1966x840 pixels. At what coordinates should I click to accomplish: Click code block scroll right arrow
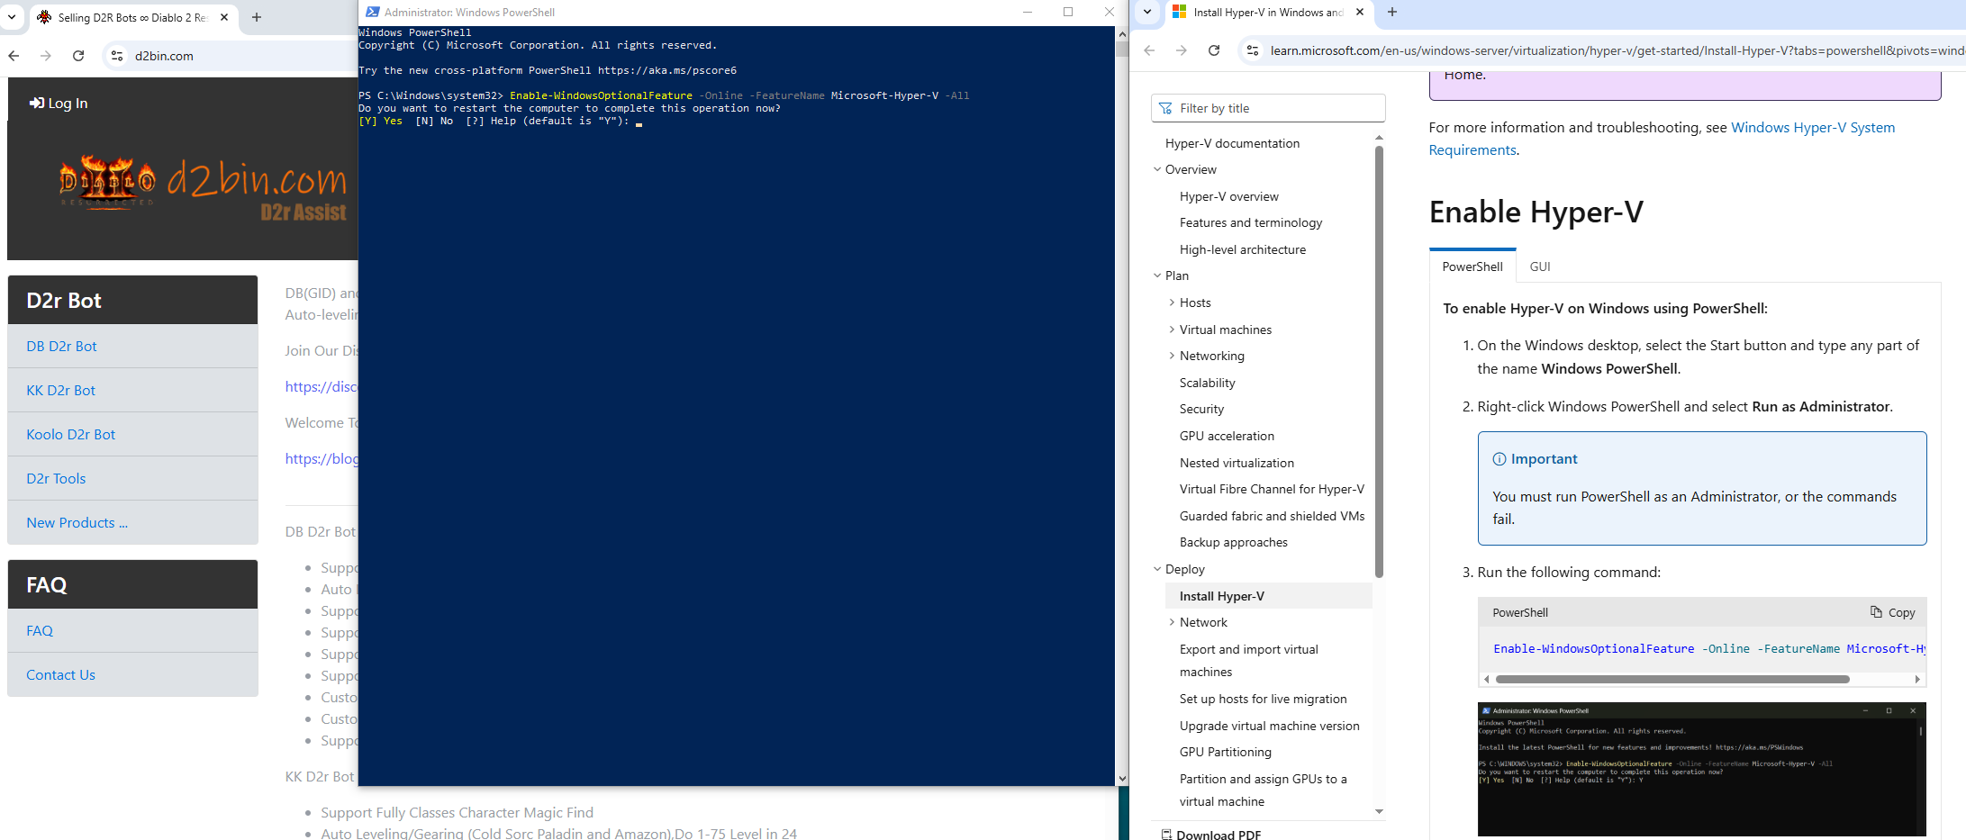(x=1917, y=679)
